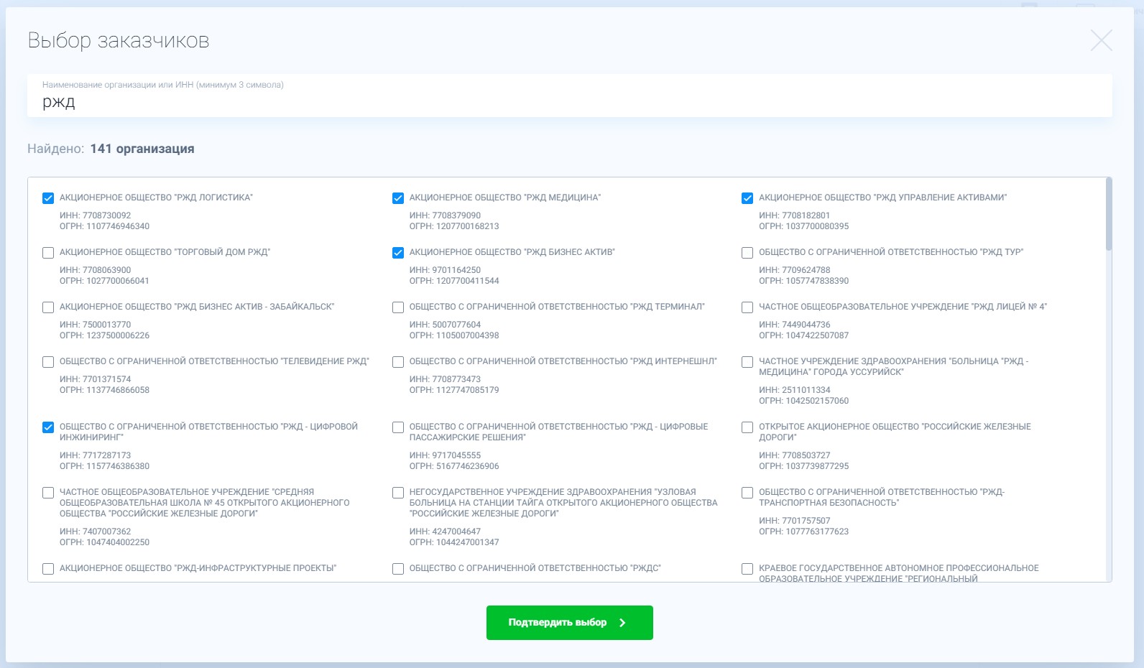Click the text "ИНН: 7708503727"
The height and width of the screenshot is (668, 1144).
795,455
